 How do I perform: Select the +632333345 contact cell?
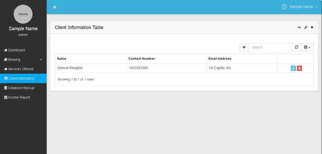(166, 68)
